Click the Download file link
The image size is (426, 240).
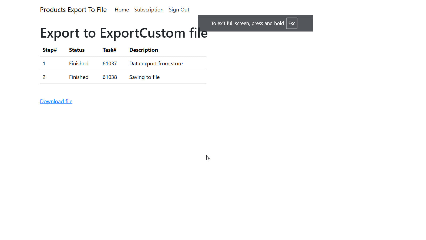pos(56,101)
